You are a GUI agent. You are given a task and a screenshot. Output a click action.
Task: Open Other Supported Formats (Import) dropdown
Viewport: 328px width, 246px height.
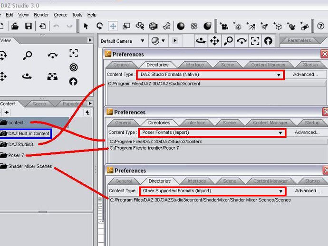[212, 191]
